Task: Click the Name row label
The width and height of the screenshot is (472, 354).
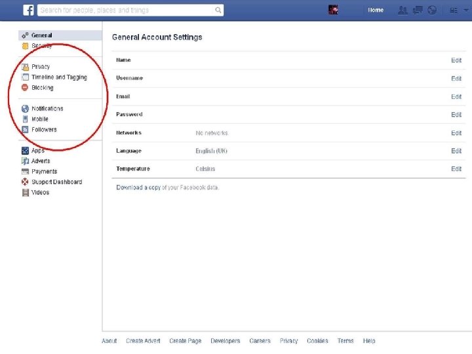Action: pos(123,60)
